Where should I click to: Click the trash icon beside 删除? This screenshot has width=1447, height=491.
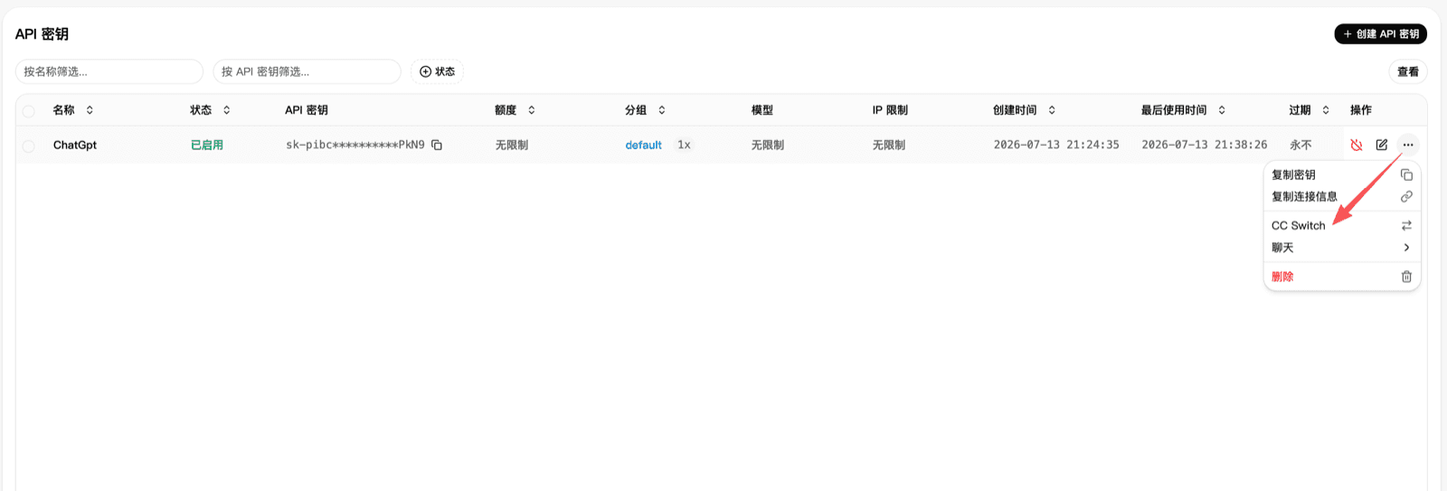click(1406, 277)
